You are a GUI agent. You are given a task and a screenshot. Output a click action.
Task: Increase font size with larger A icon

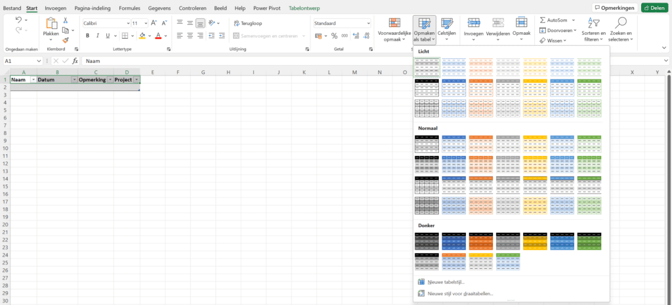click(154, 23)
